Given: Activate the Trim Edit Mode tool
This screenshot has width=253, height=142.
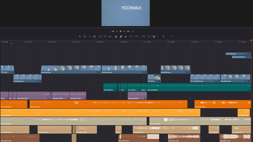Looking at the screenshot, I should pos(85,37).
